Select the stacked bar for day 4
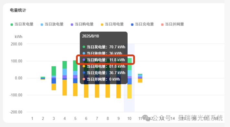The image size is (230, 127). tap(64, 78)
